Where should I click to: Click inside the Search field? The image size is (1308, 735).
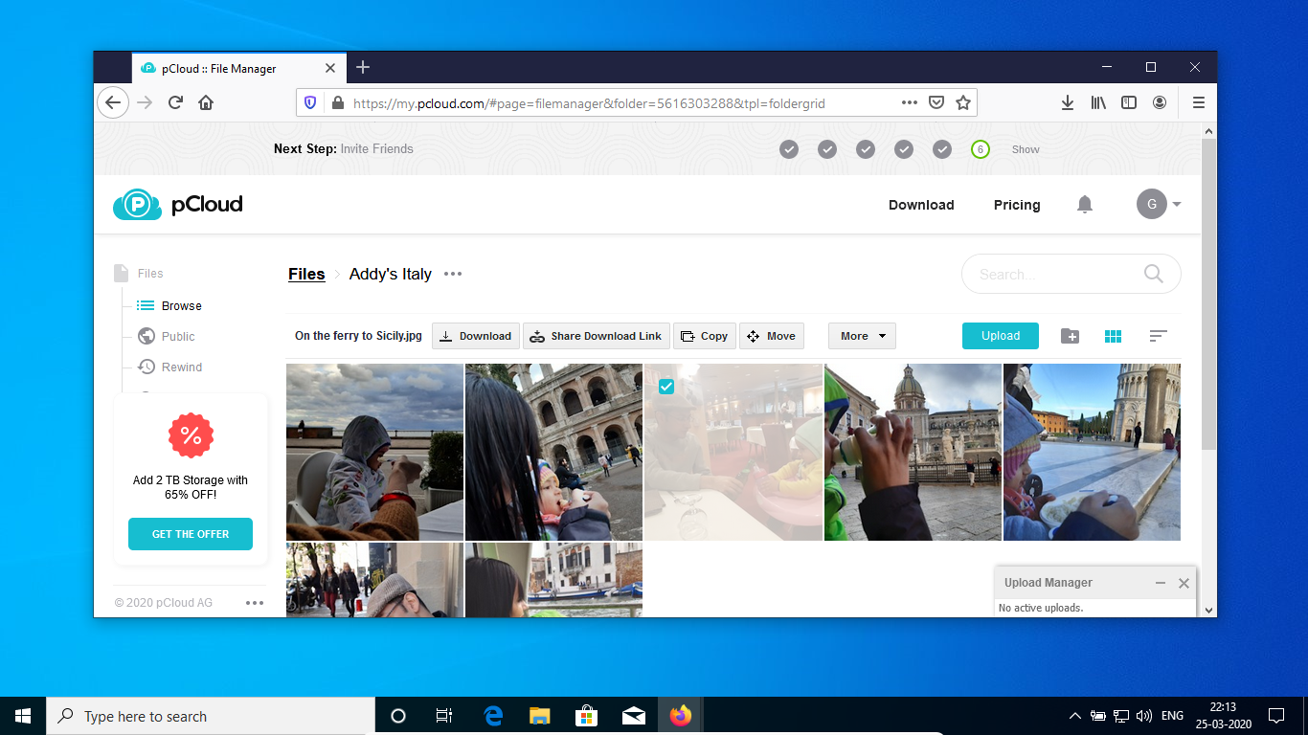(1053, 274)
